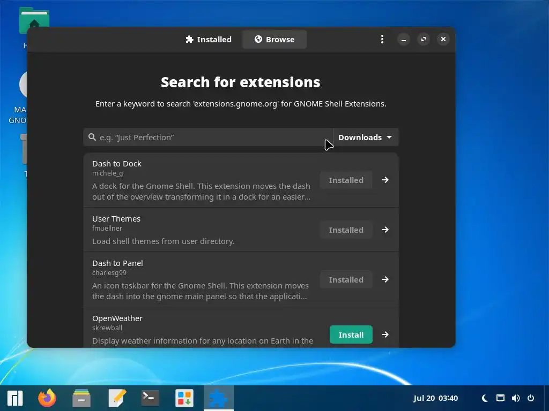Click 'Load shell themes from user directory.' text

[x=163, y=241]
